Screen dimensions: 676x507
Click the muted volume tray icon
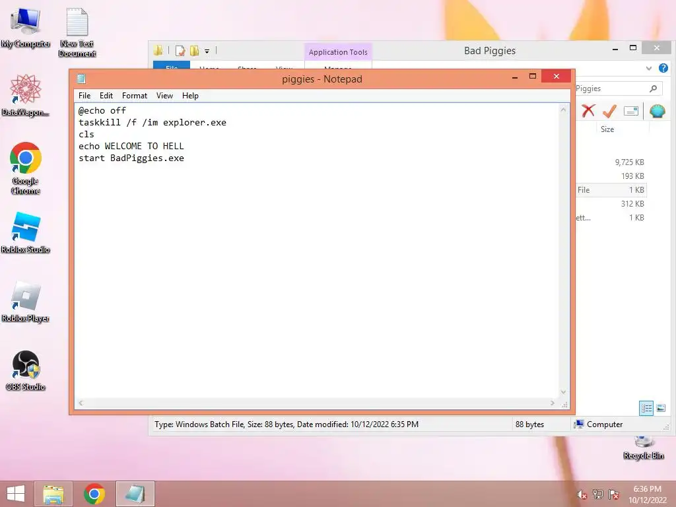tap(582, 495)
